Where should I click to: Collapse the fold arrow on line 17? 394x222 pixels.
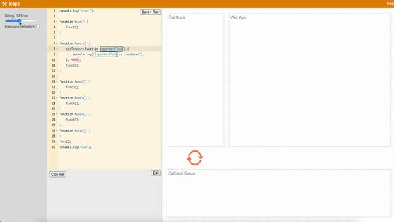pyautogui.click(x=57, y=98)
